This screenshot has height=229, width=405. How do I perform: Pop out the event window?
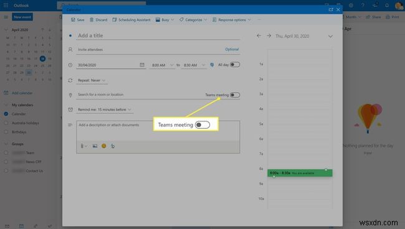point(331,9)
